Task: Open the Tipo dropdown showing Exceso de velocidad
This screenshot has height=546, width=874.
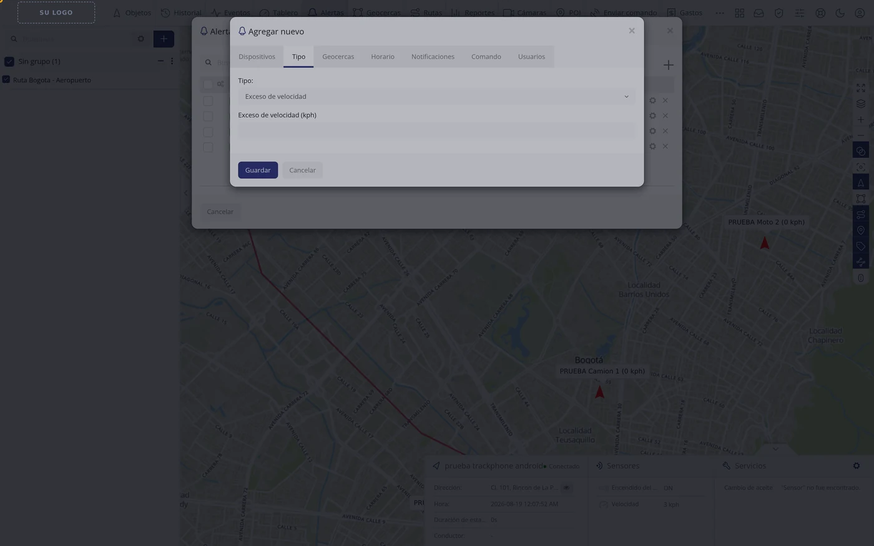Action: pos(436,97)
